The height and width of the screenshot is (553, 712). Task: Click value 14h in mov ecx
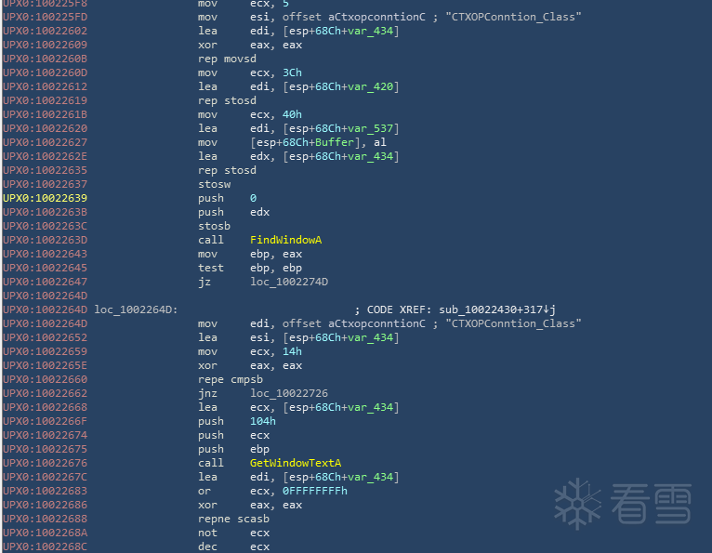pyautogui.click(x=292, y=351)
